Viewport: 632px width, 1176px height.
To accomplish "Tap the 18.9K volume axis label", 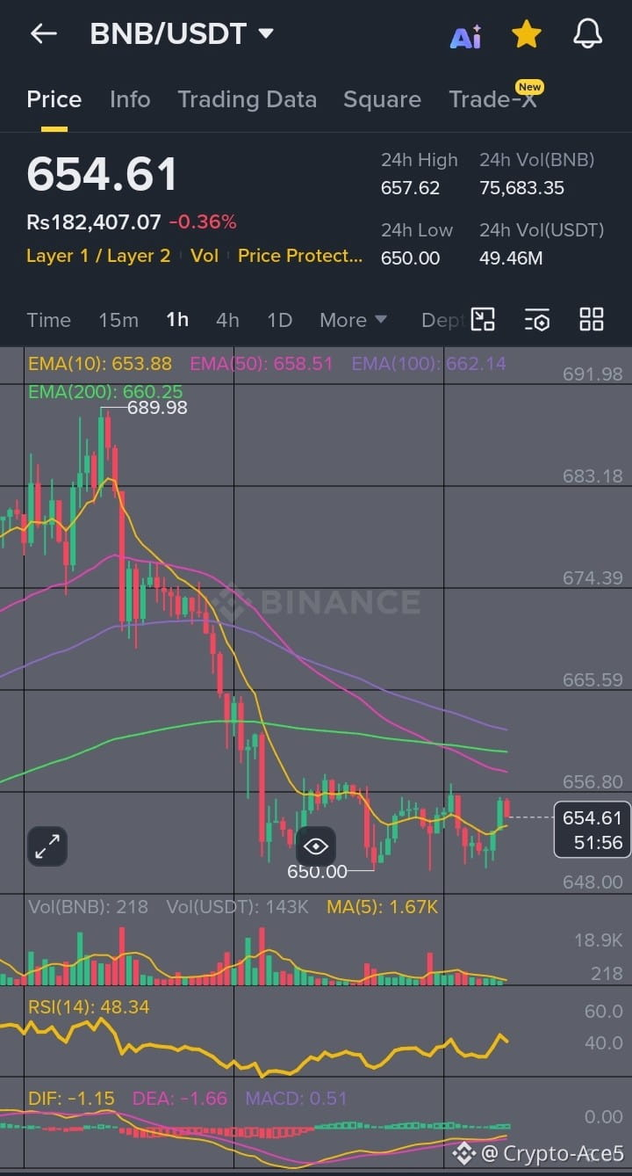I will [x=599, y=940].
